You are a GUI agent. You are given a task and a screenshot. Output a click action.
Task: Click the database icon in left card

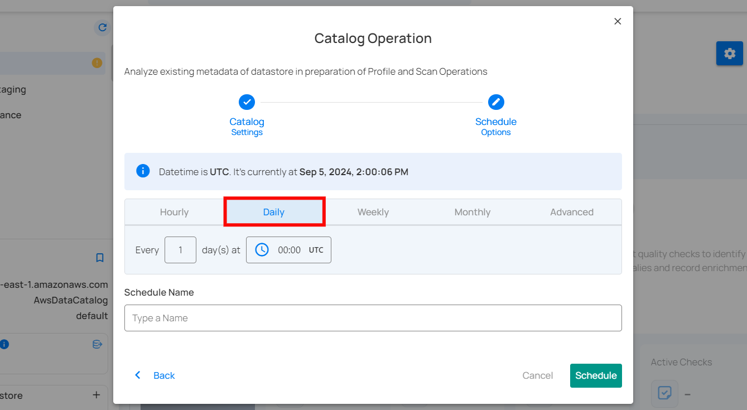[97, 344]
